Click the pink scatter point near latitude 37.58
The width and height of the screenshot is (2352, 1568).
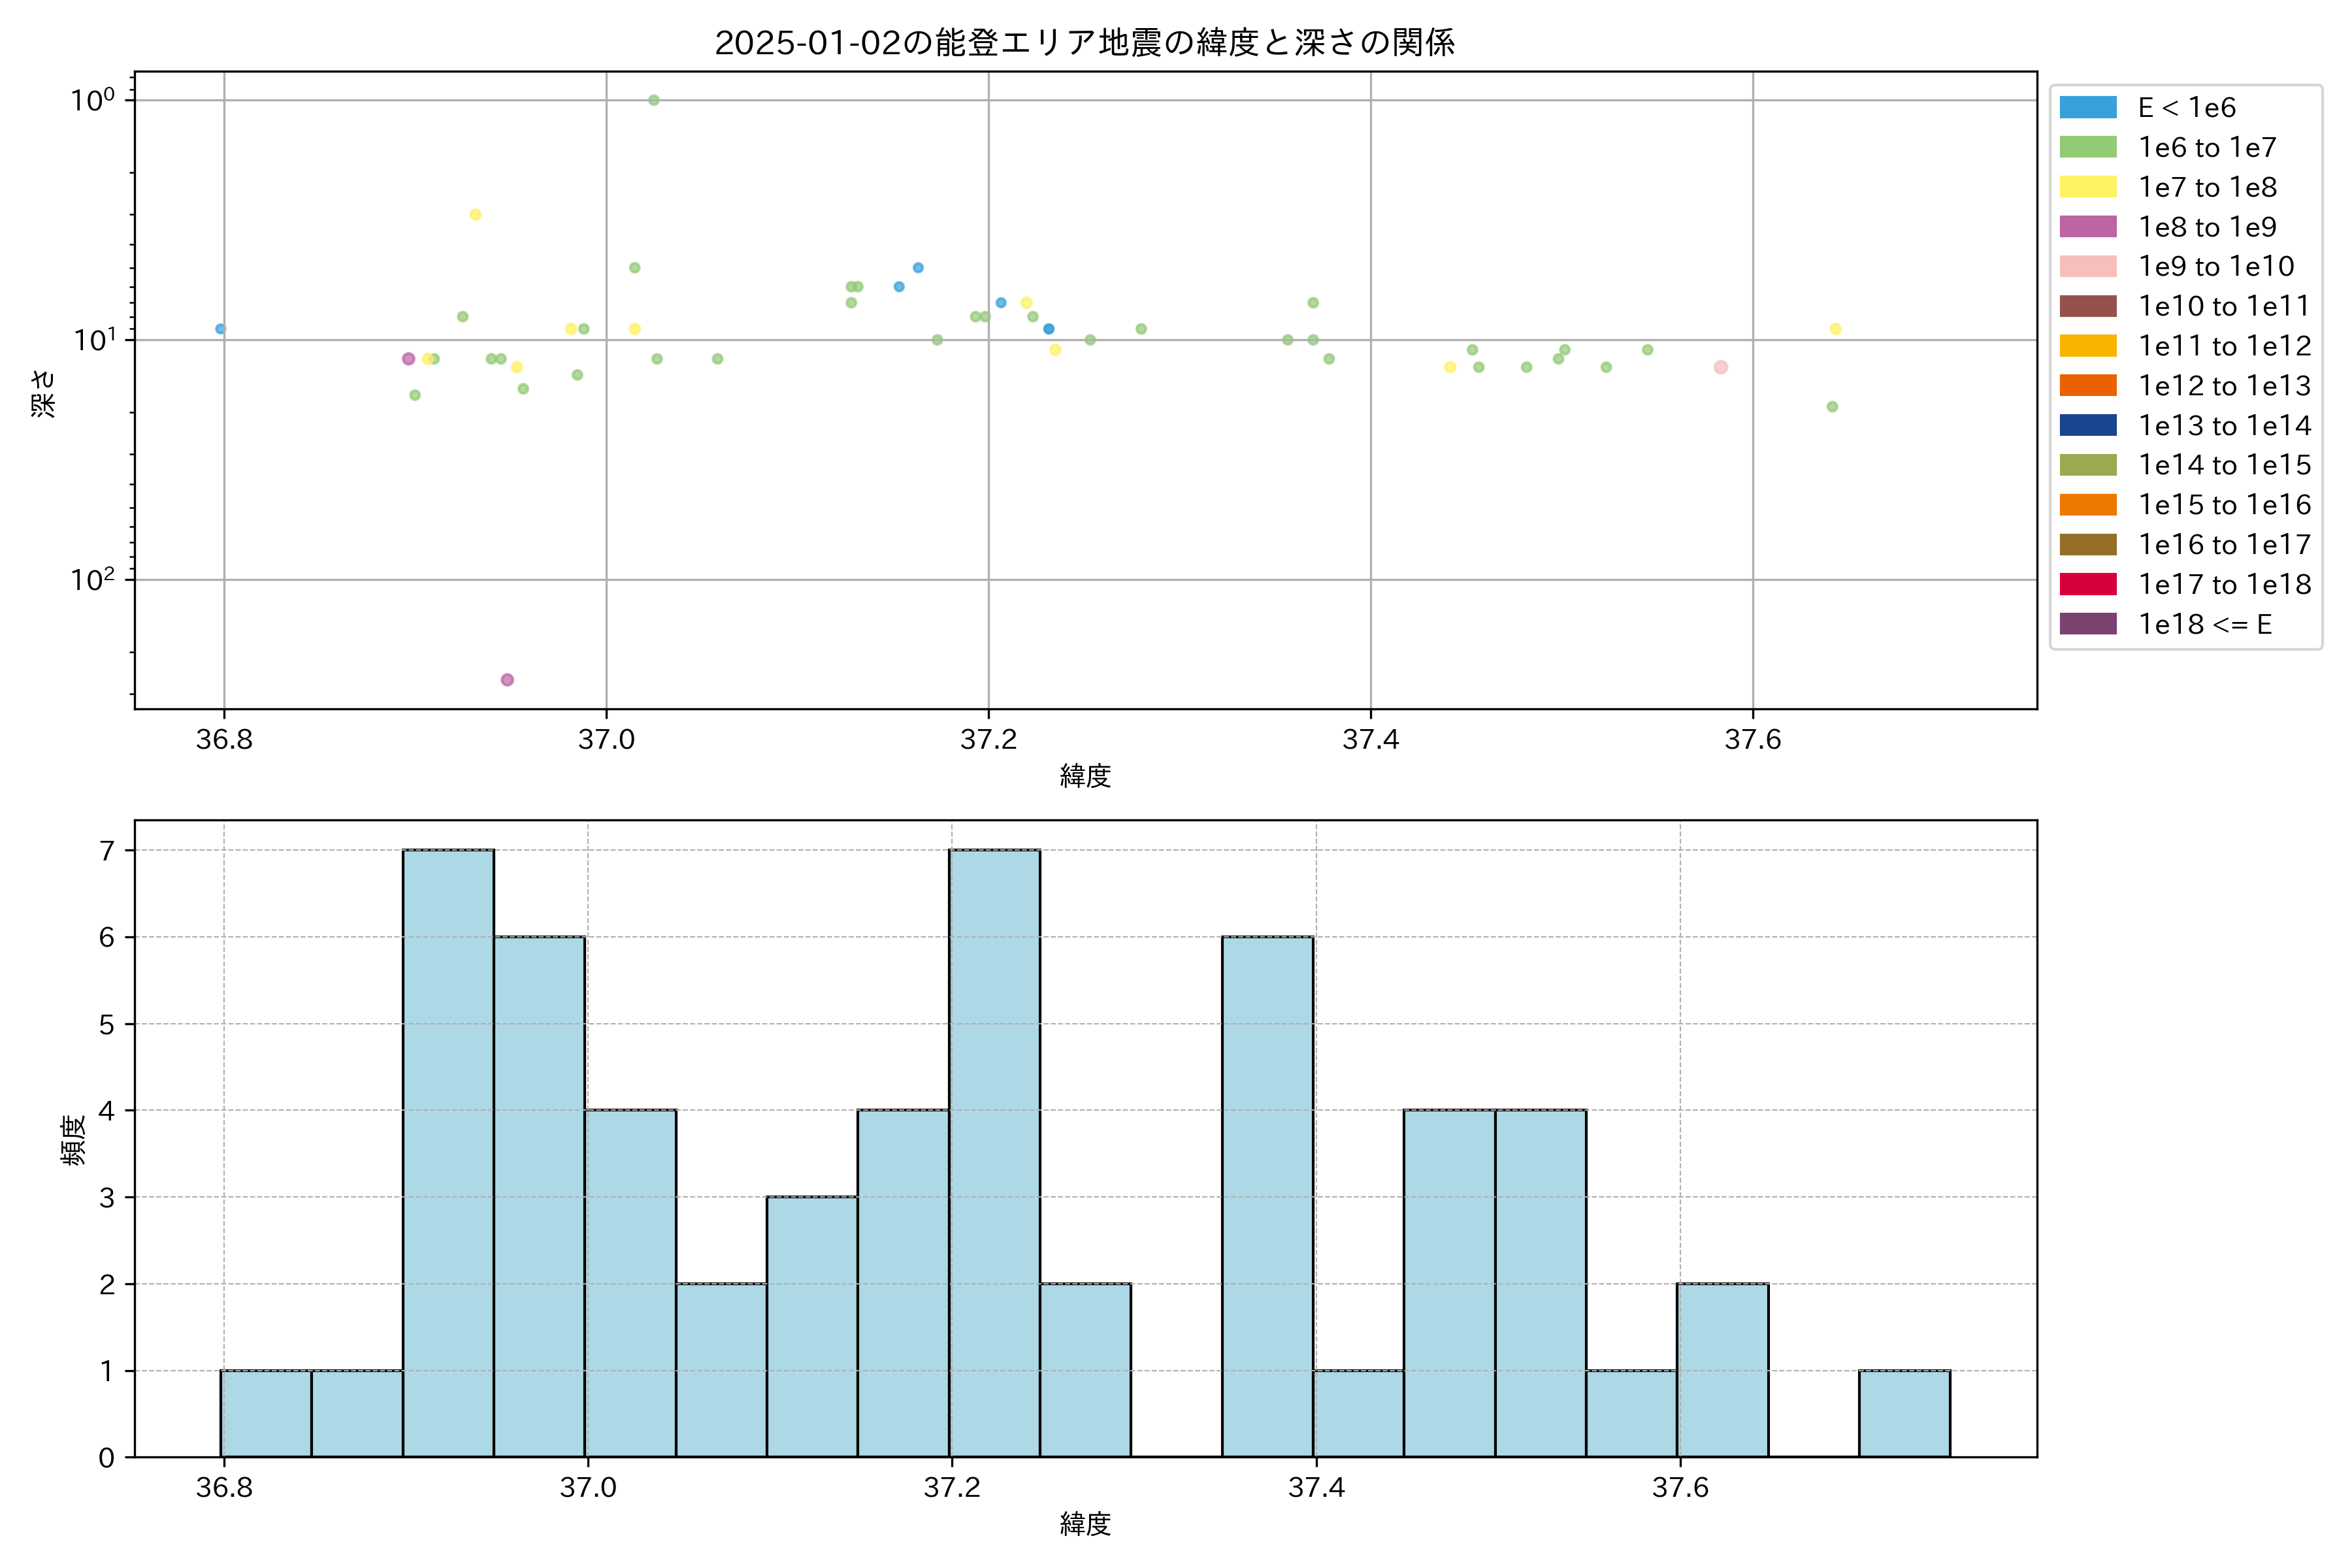1721,367
